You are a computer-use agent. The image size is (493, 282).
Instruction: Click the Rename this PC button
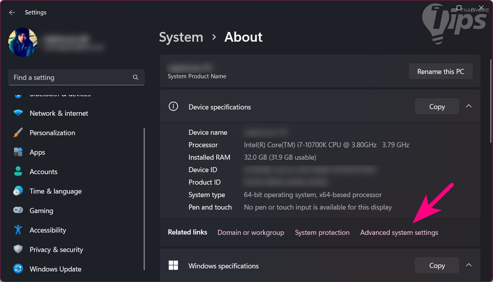coord(441,72)
